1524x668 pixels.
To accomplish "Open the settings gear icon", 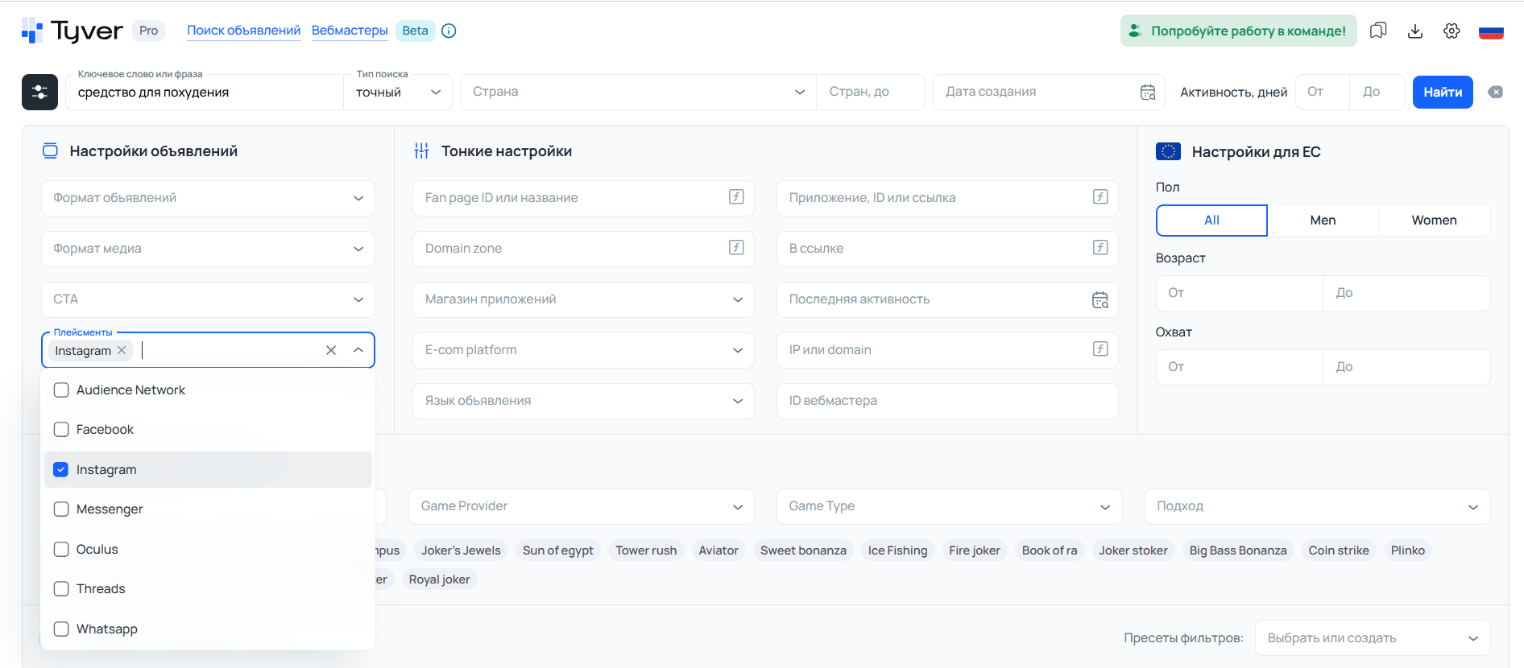I will coord(1452,31).
